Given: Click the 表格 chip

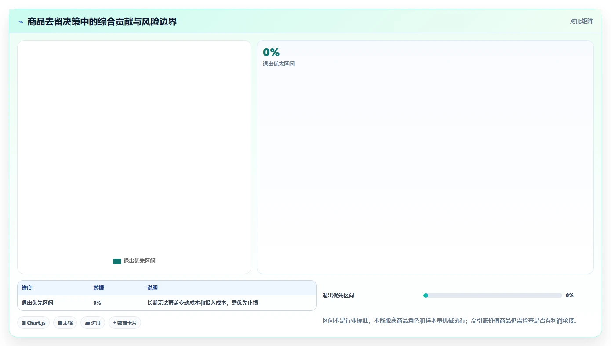Looking at the screenshot, I should coord(65,323).
